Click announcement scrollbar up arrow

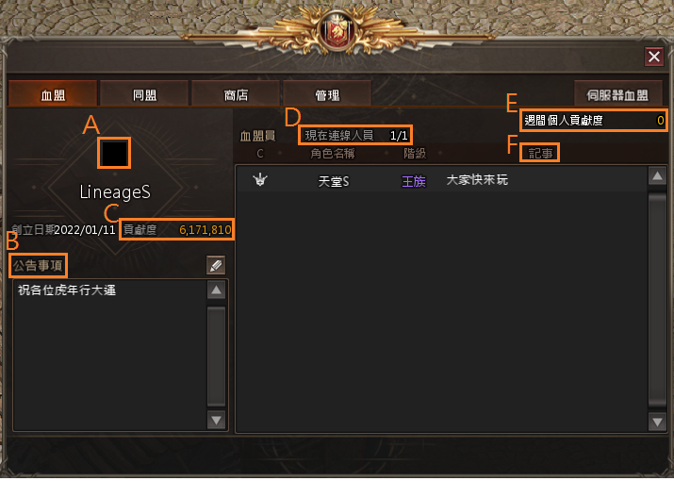(216, 290)
